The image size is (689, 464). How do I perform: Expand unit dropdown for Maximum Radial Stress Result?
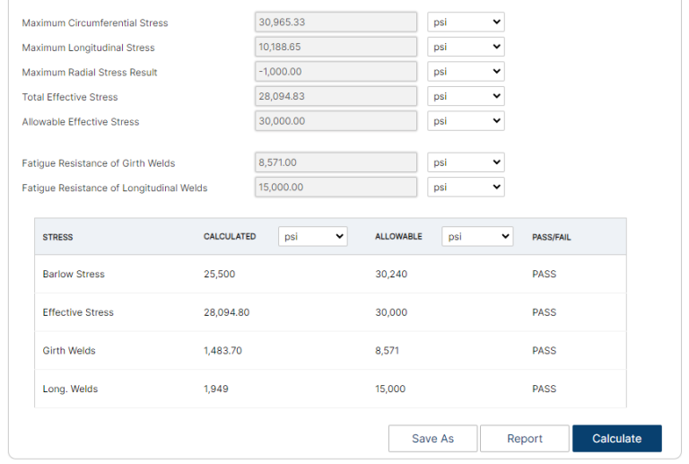pos(465,72)
